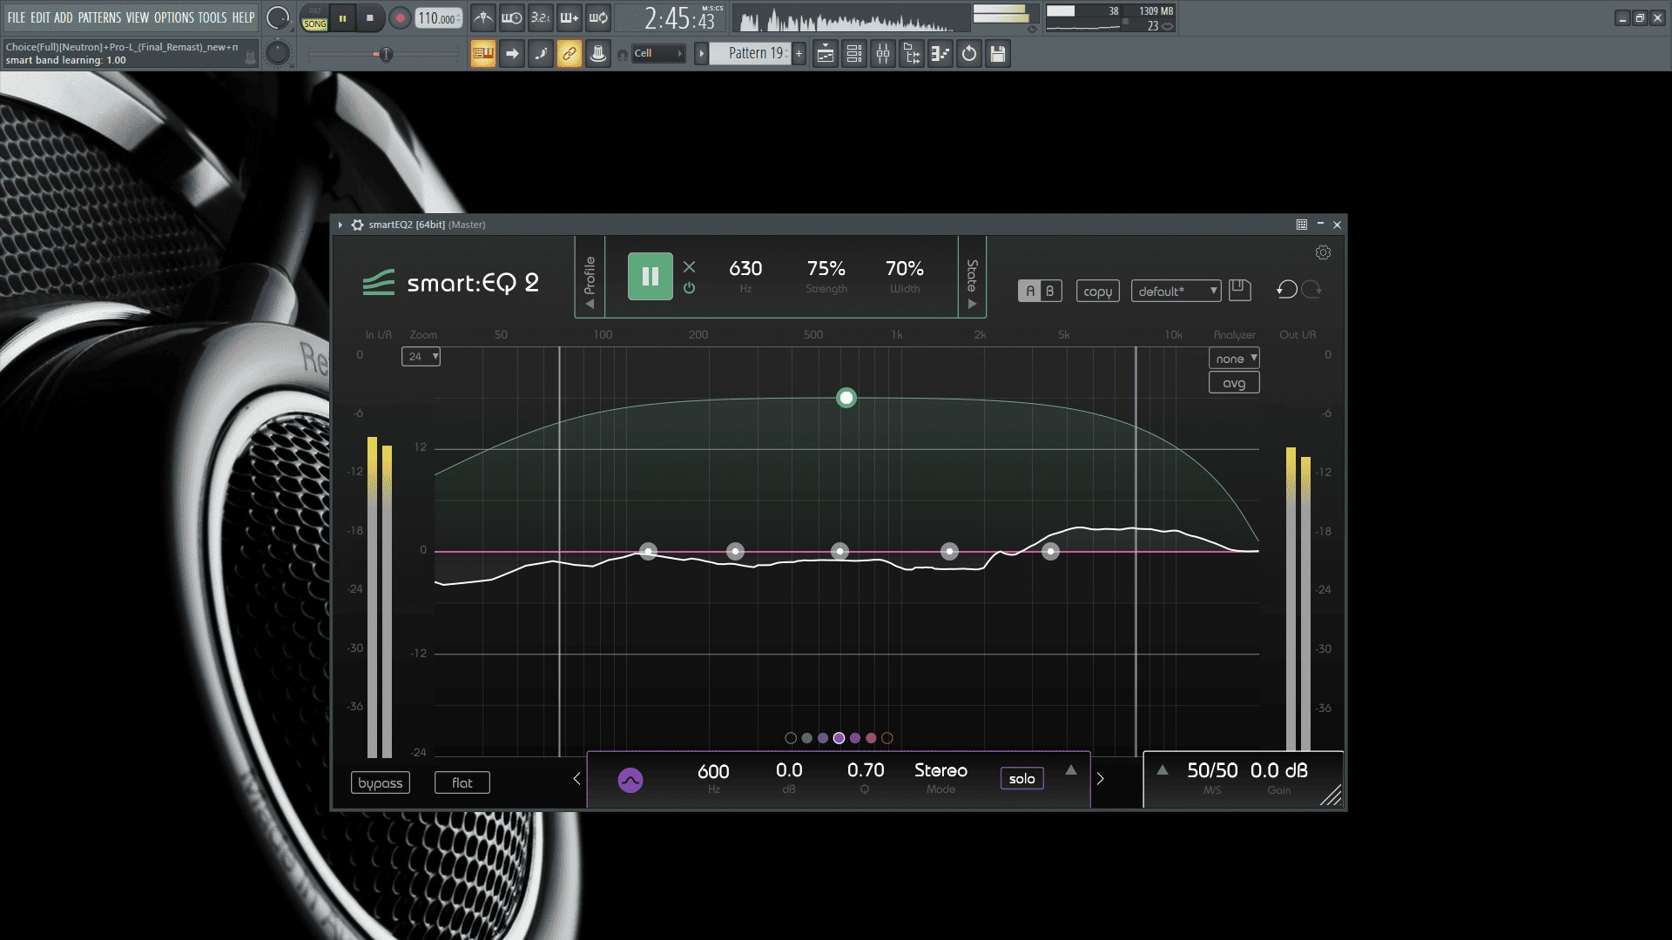
Task: Toggle typing keyboard to piano icon
Action: pos(483,54)
